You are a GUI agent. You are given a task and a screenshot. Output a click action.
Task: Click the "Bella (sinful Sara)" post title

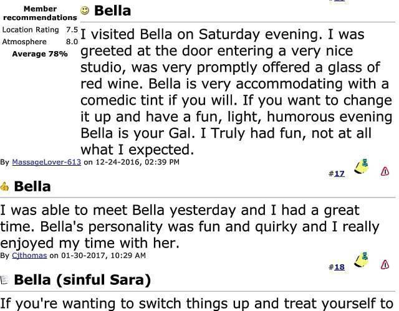click(x=82, y=280)
